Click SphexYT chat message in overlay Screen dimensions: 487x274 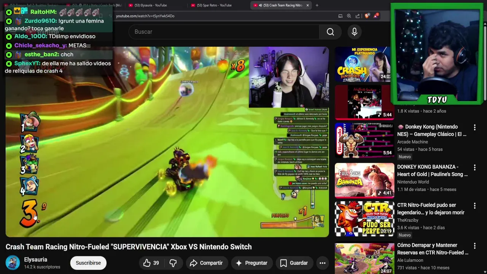58,67
